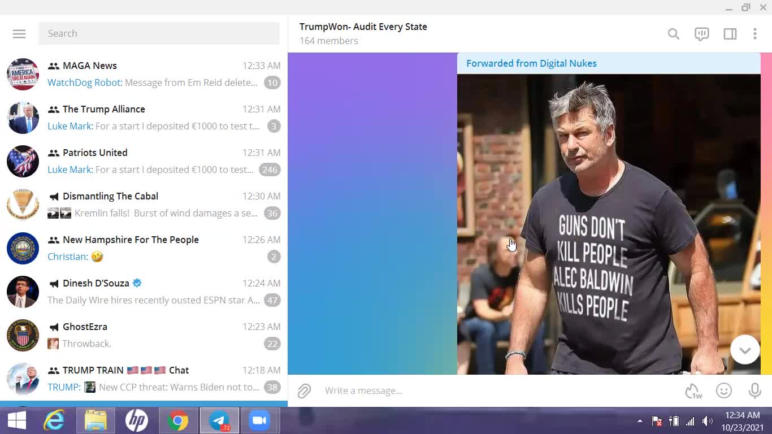Click megaphone icon beside Dismantling The Cabal
Image resolution: width=772 pixels, height=434 pixels.
[x=54, y=197]
